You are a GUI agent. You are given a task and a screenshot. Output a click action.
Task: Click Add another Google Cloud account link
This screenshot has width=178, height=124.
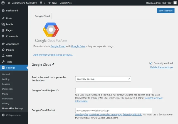53,55
